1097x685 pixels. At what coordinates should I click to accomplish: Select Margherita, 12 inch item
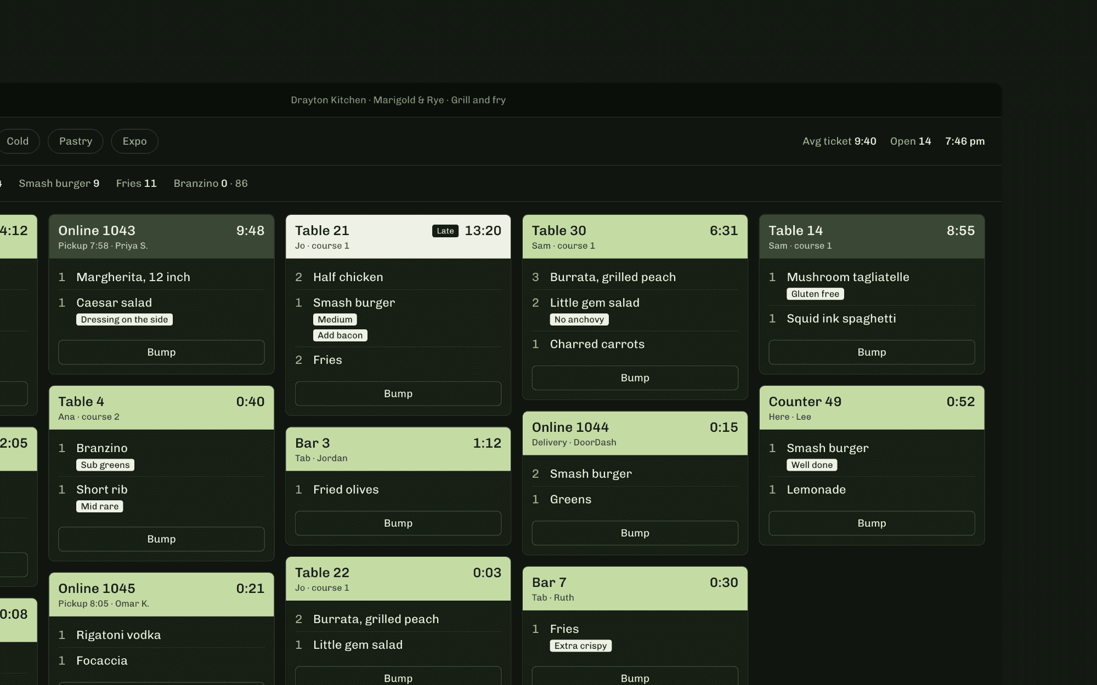[x=161, y=277]
